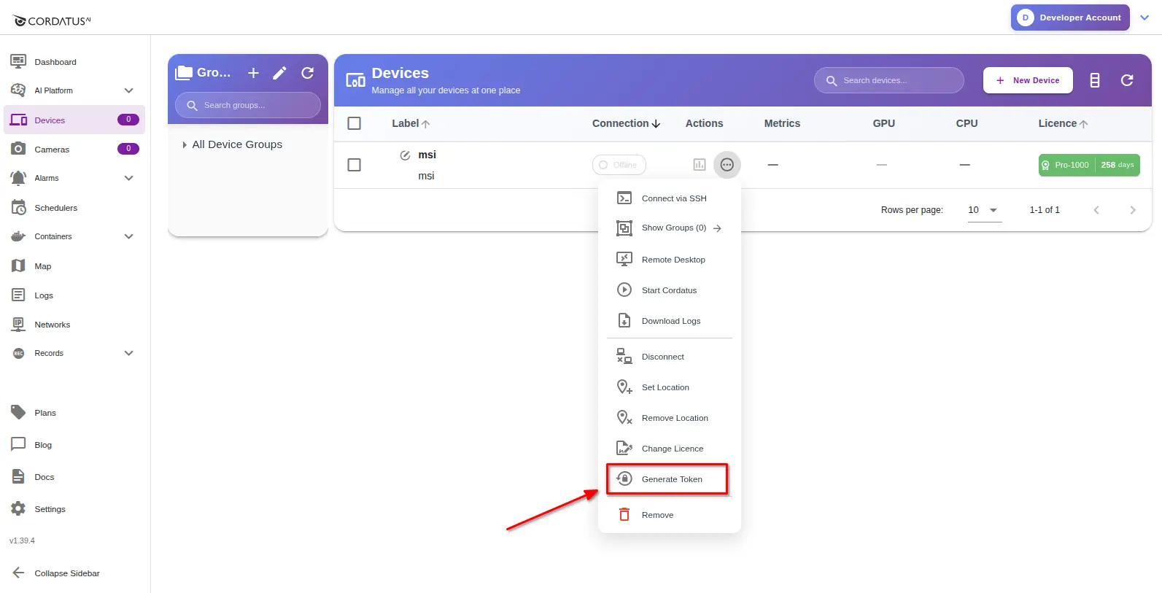Open the Developer Account button

(1069, 18)
